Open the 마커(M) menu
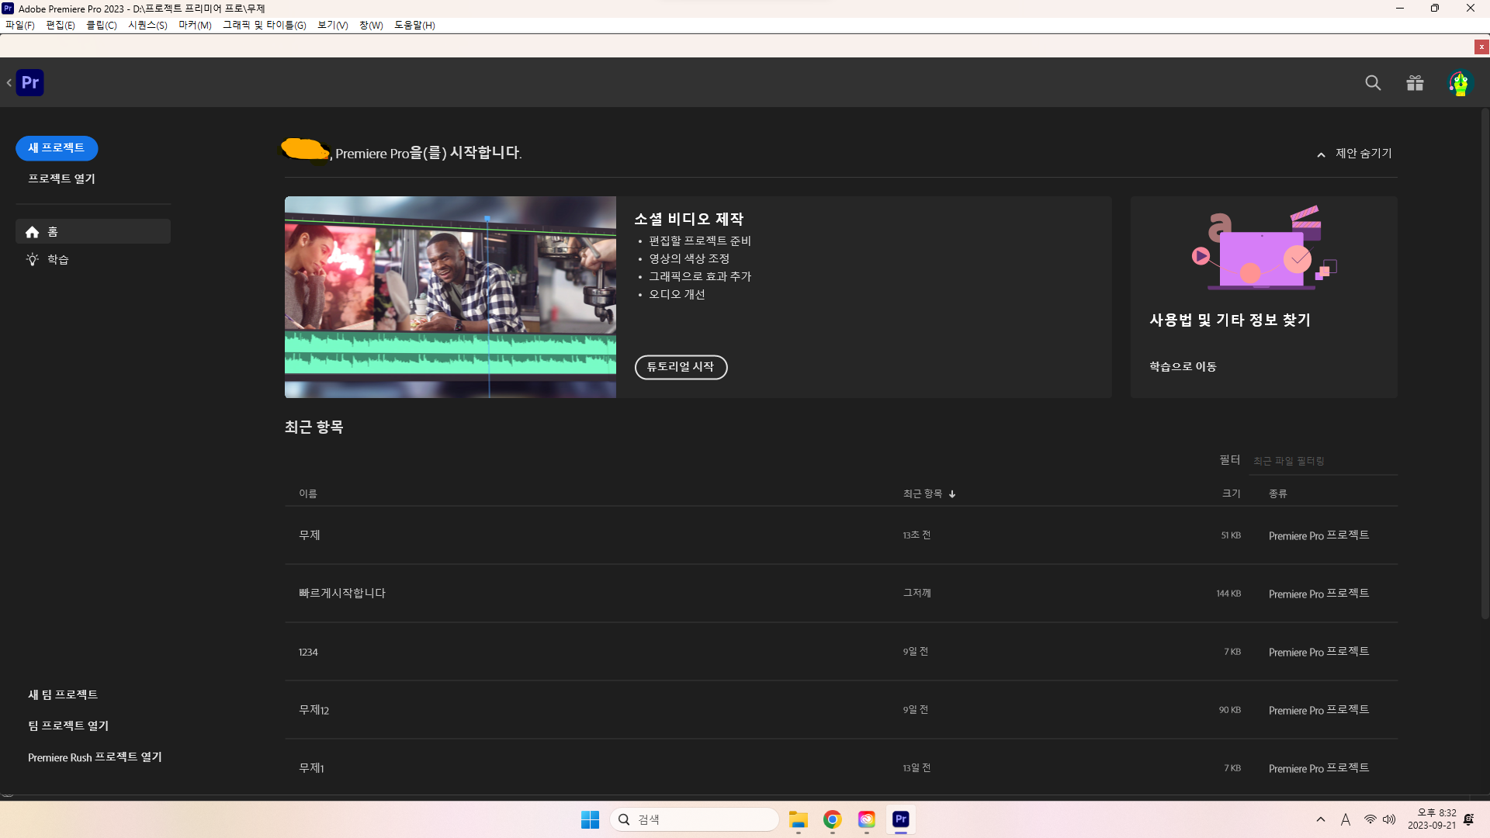The image size is (1490, 838). (195, 26)
